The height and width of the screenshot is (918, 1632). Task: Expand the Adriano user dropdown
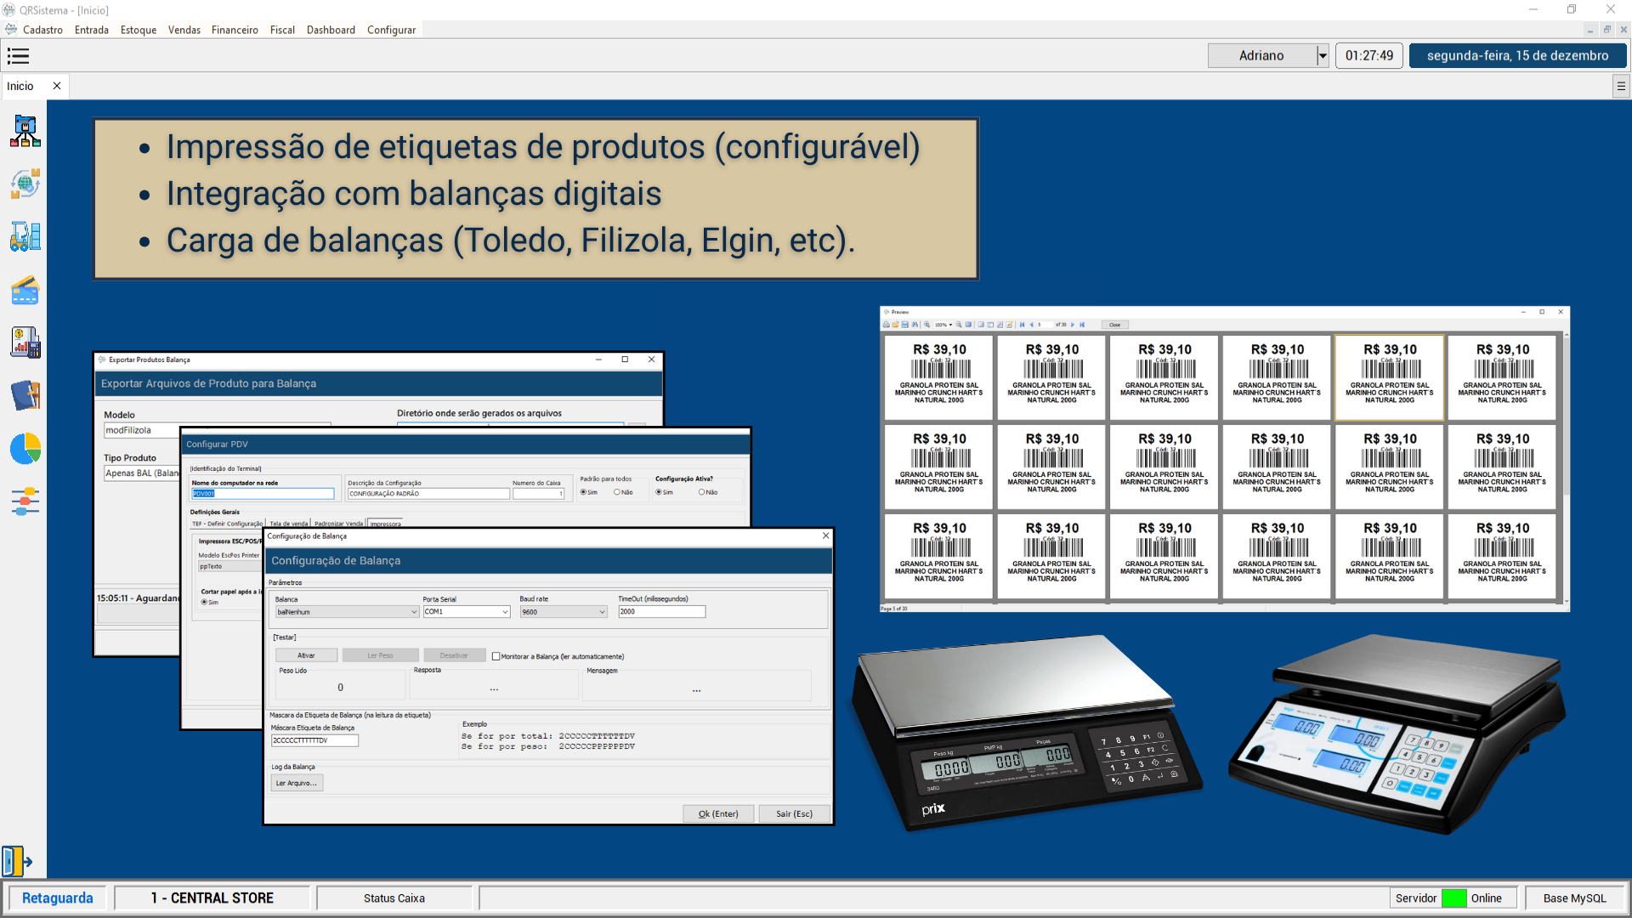1322,56
